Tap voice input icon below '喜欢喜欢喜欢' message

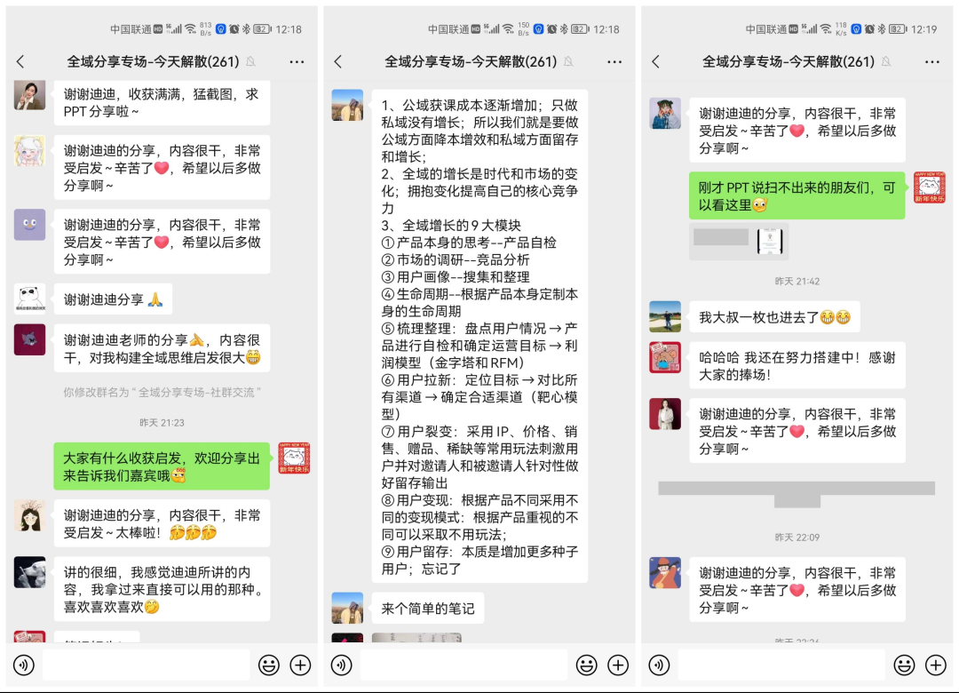[23, 665]
